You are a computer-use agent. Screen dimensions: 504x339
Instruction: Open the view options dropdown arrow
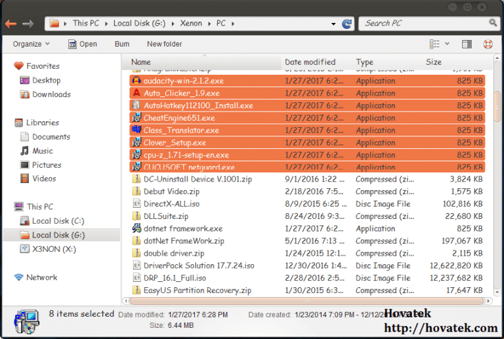coord(448,44)
